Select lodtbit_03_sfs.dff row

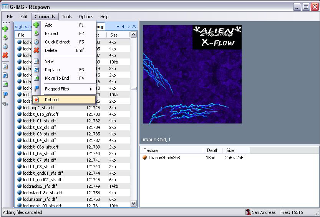point(73,134)
